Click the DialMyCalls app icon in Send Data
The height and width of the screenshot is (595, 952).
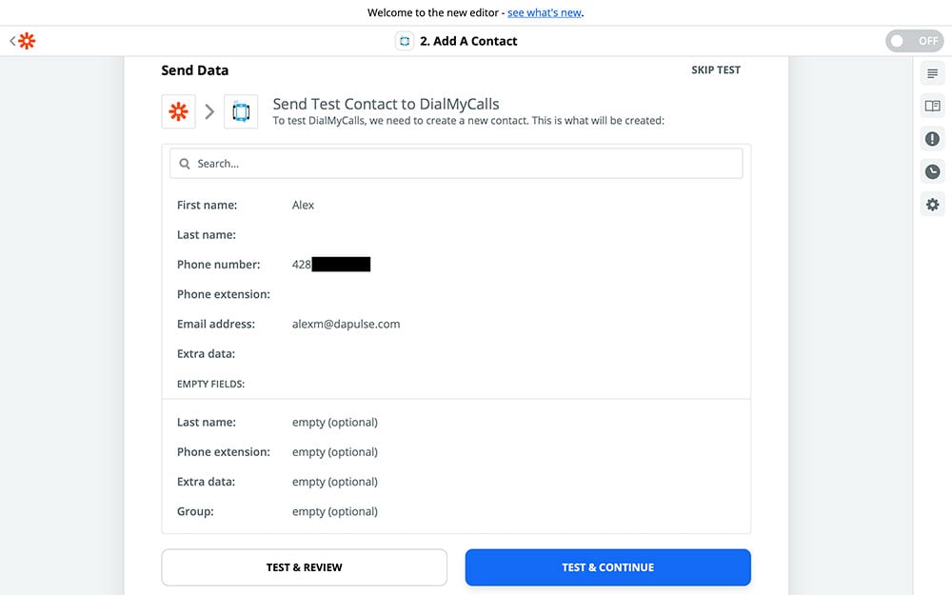tap(241, 111)
